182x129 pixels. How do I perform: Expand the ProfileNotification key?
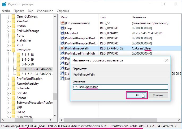8,79
